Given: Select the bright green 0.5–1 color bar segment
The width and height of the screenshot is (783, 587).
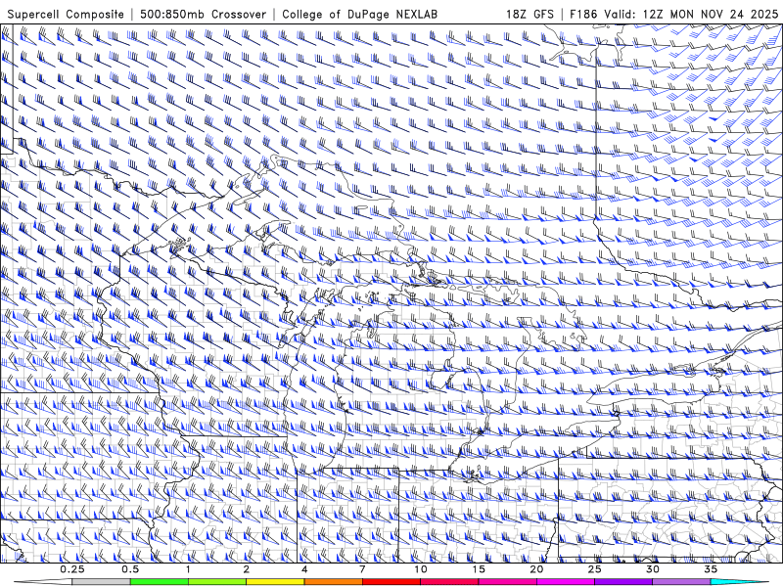Looking at the screenshot, I should click(x=160, y=582).
